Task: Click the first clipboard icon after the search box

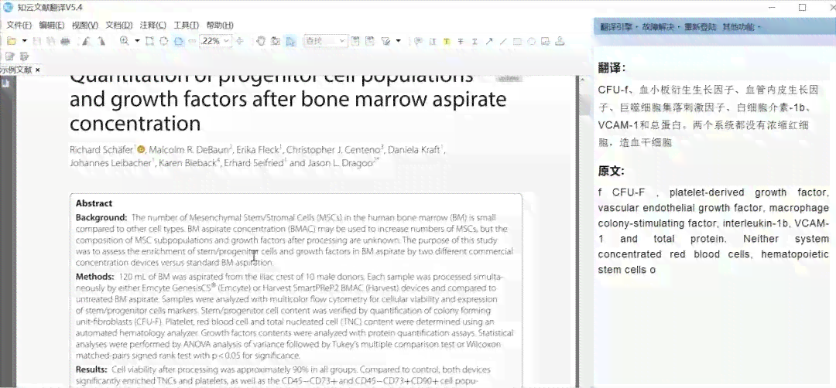Action: tap(355, 41)
